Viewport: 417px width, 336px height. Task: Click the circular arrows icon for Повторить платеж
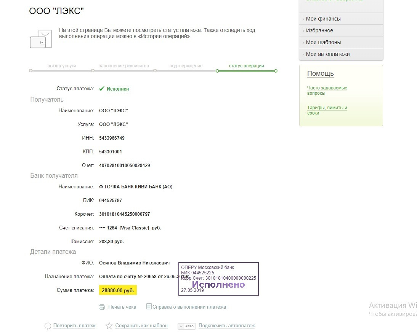48,326
